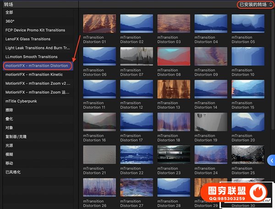Select mTransition Distortion 19 thumbnail

click(x=210, y=122)
